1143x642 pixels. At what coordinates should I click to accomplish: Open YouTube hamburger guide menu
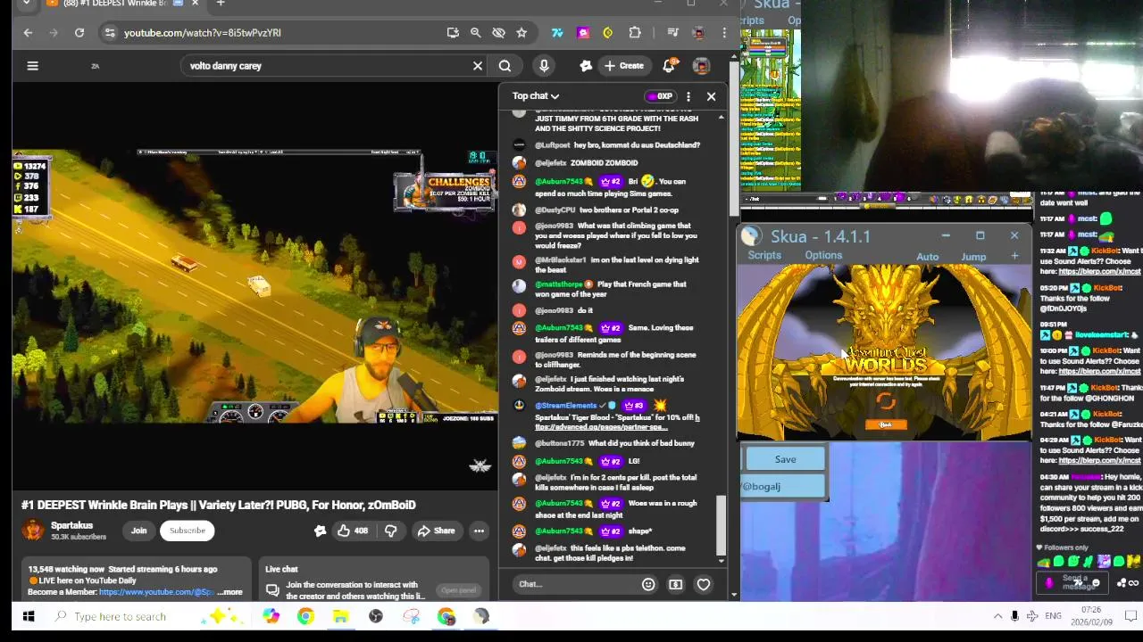32,65
